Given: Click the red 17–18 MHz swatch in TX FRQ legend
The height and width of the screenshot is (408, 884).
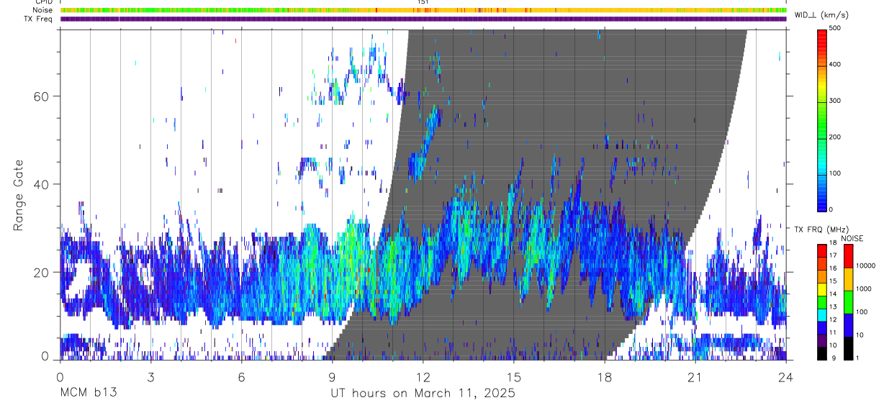Looking at the screenshot, I should [x=821, y=250].
